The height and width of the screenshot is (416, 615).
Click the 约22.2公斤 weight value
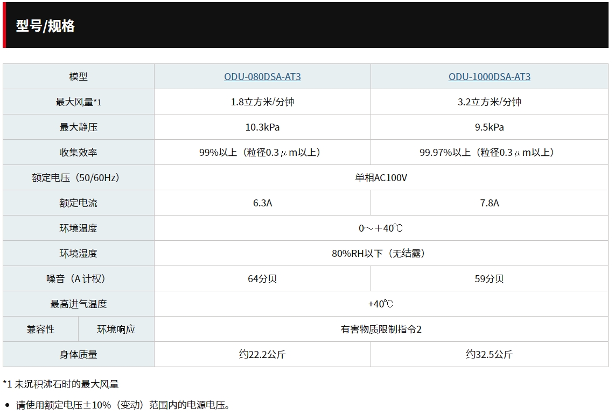coord(262,355)
